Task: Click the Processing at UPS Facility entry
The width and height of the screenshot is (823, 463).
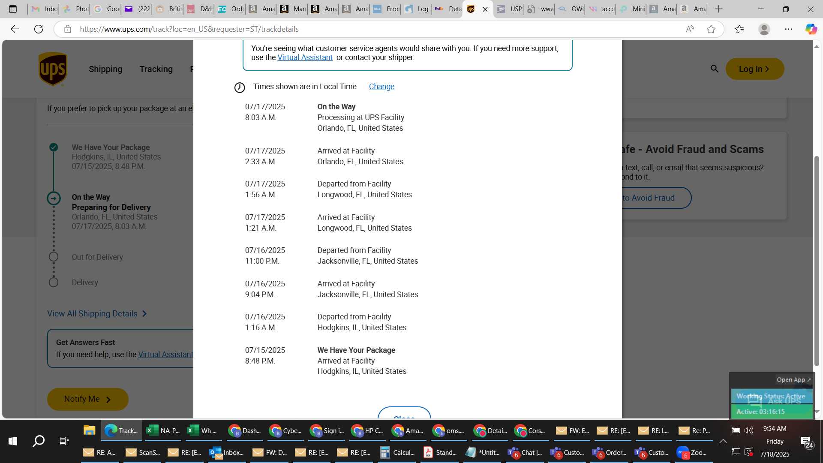Action: coord(361,117)
